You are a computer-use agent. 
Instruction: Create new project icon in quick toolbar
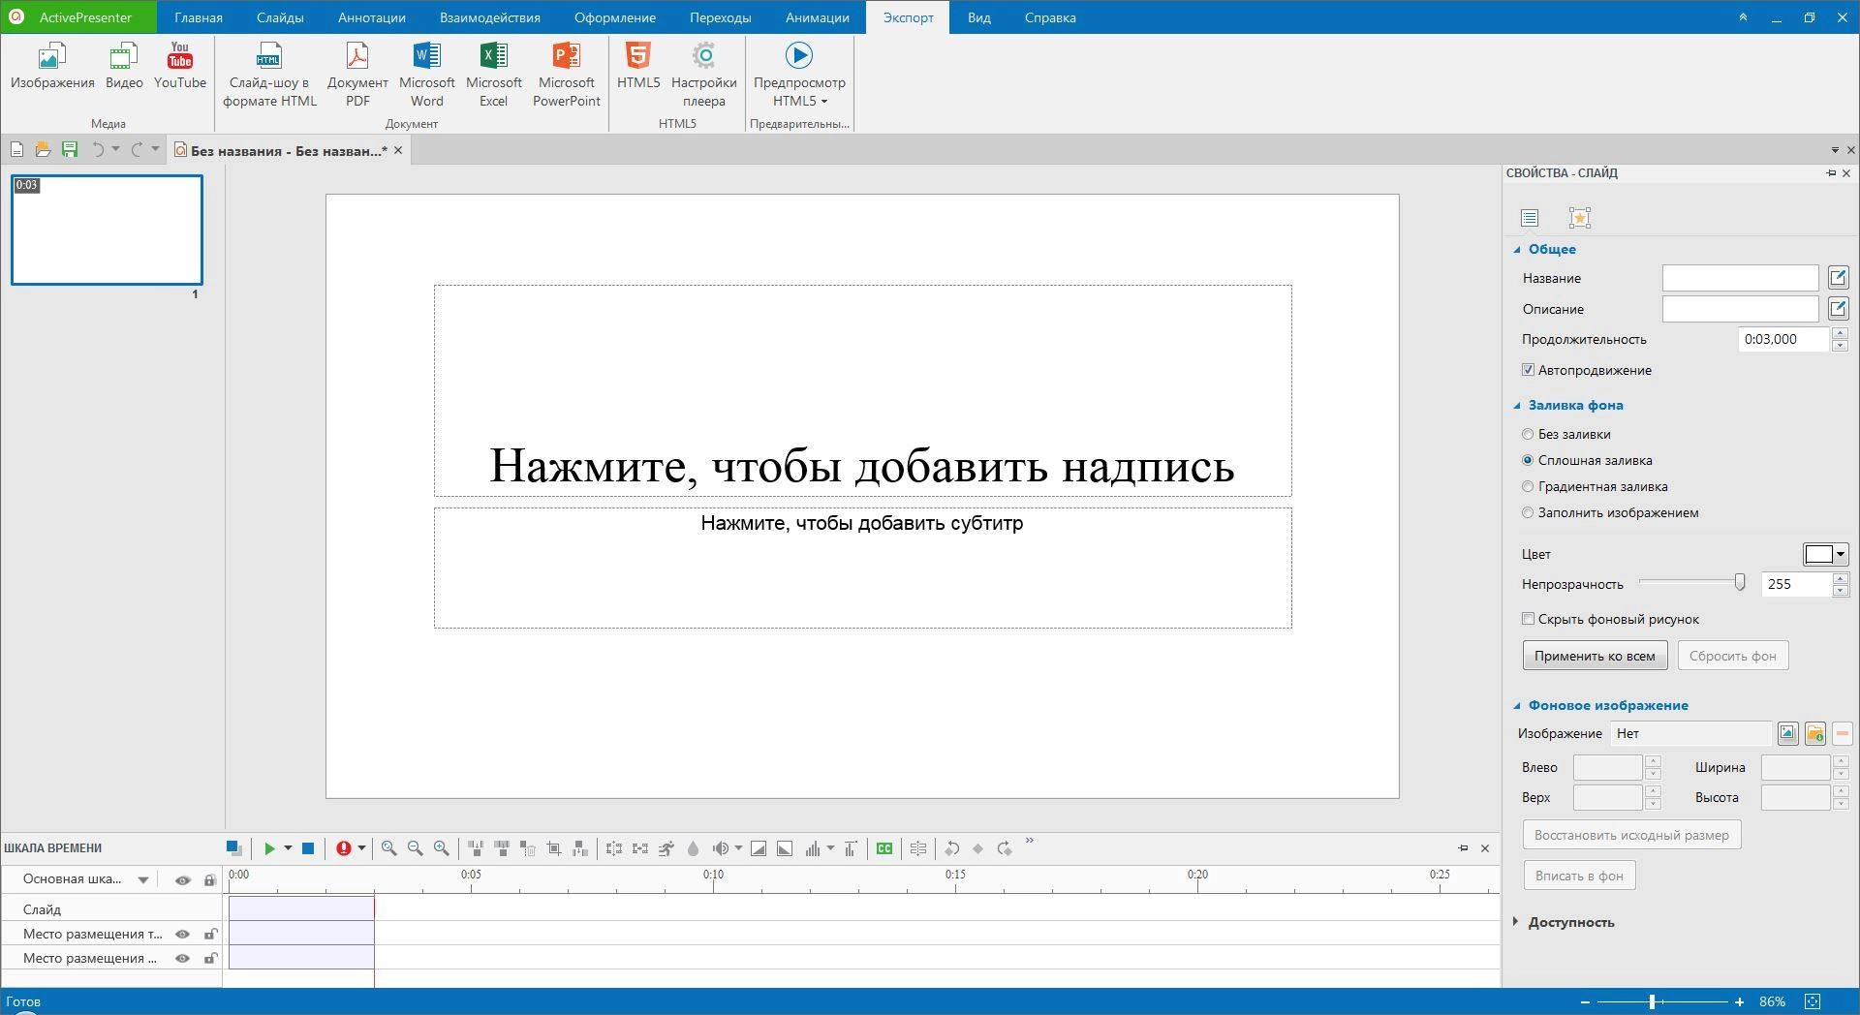pos(16,149)
